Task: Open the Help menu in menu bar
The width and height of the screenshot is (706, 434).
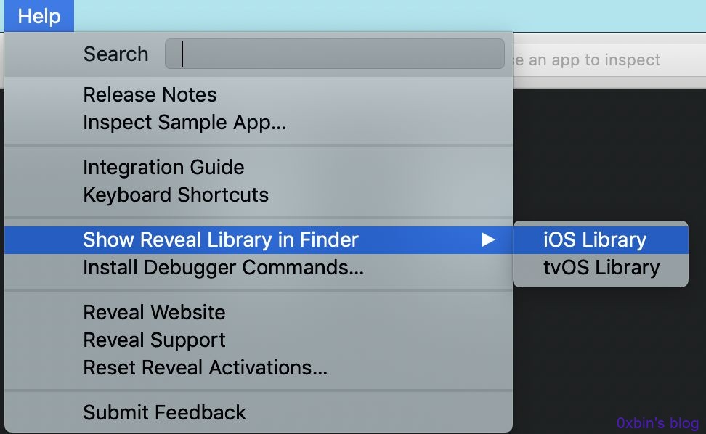Action: click(39, 16)
